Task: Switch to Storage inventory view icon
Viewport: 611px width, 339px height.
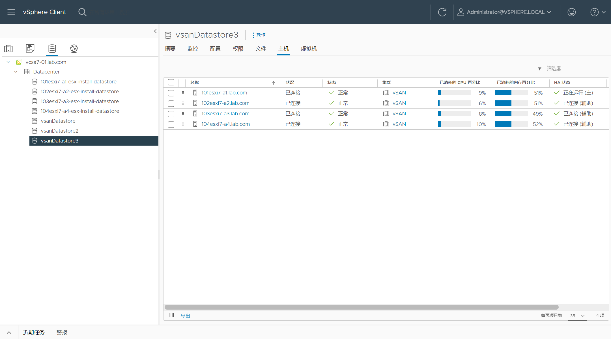Action: click(x=52, y=49)
